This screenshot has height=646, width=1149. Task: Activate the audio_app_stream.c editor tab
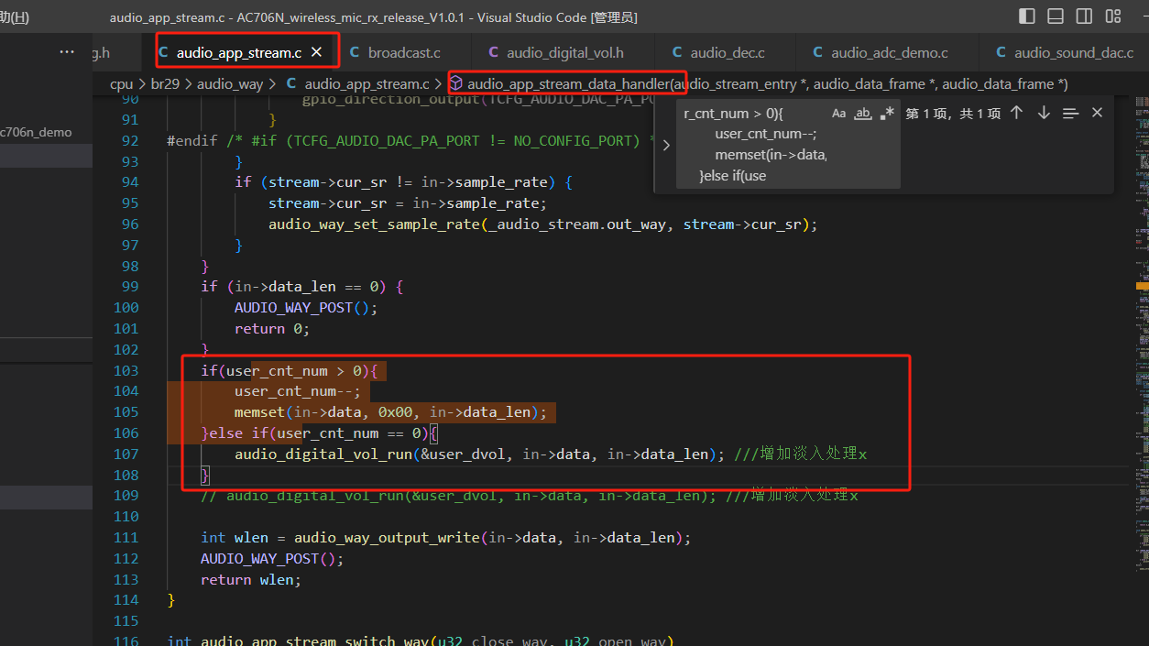point(238,52)
